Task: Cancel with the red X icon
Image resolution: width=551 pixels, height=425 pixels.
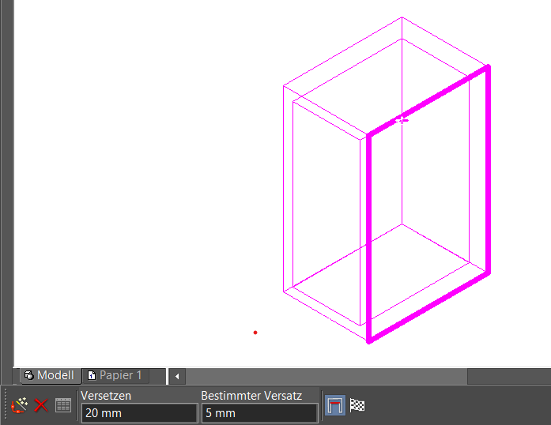Action: 41,406
